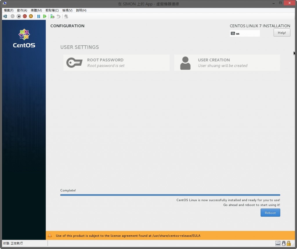The height and width of the screenshot is (249, 297).
Task: Open the 說明(H) menu
Action: click(81, 10)
